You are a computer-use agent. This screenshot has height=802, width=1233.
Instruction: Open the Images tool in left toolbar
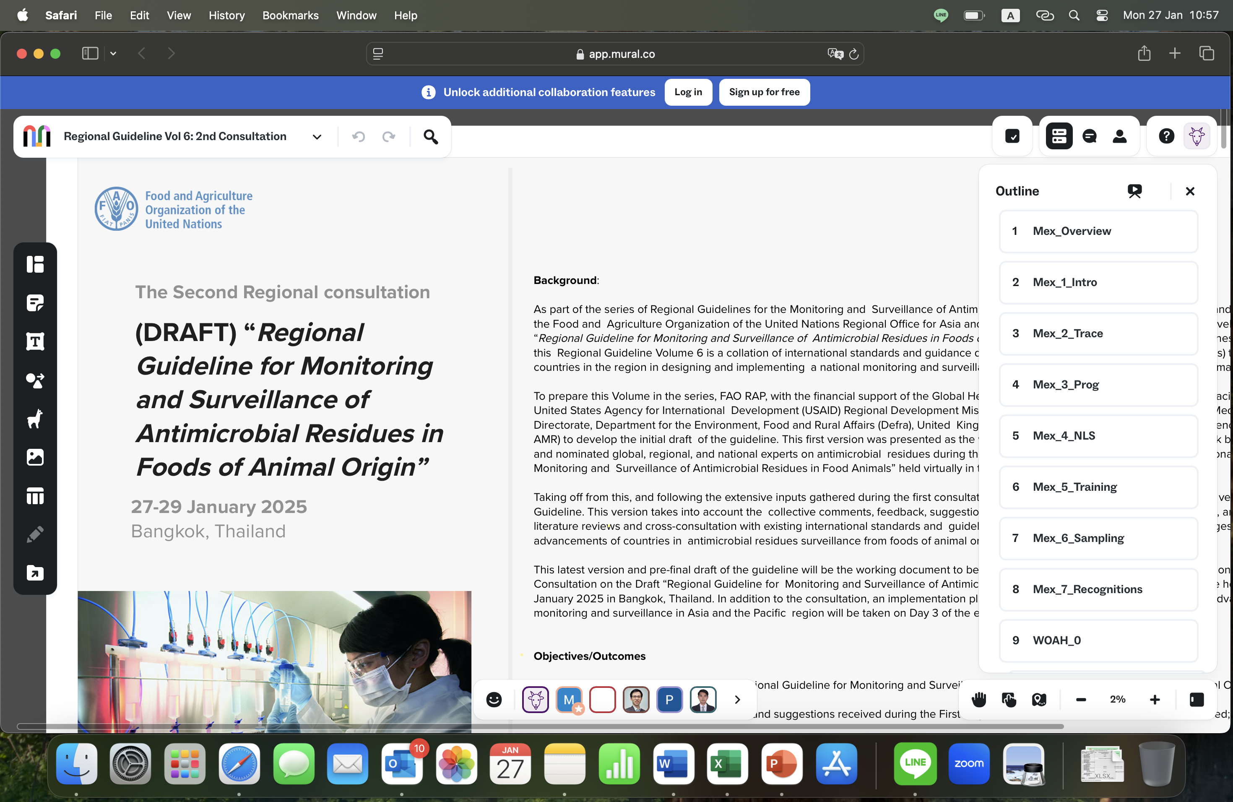tap(35, 458)
